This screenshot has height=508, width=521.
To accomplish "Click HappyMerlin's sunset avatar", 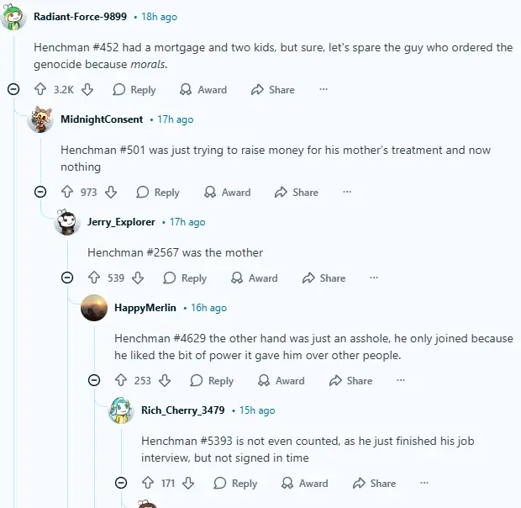I will tap(94, 308).
